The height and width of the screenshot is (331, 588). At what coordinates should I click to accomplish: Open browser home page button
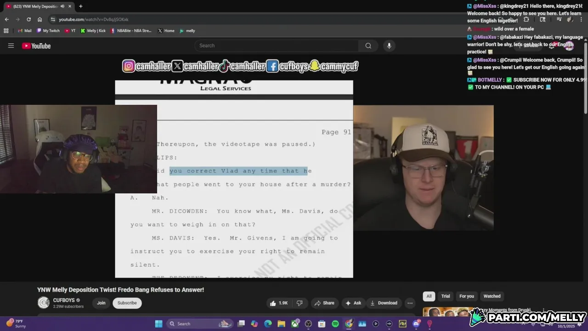[x=40, y=19]
